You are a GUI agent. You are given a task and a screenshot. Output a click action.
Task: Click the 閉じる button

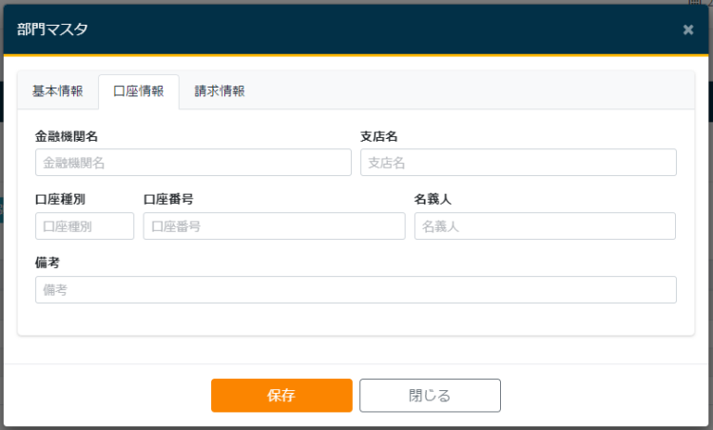430,396
